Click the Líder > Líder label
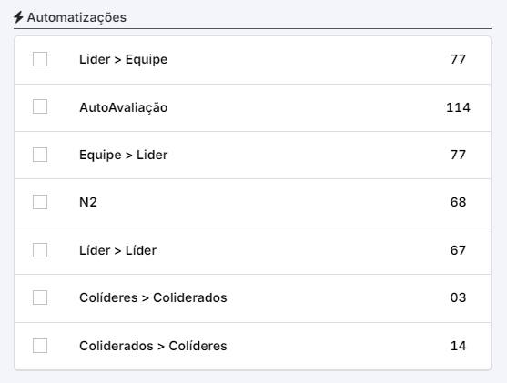Image resolution: width=507 pixels, height=383 pixels. pos(118,250)
